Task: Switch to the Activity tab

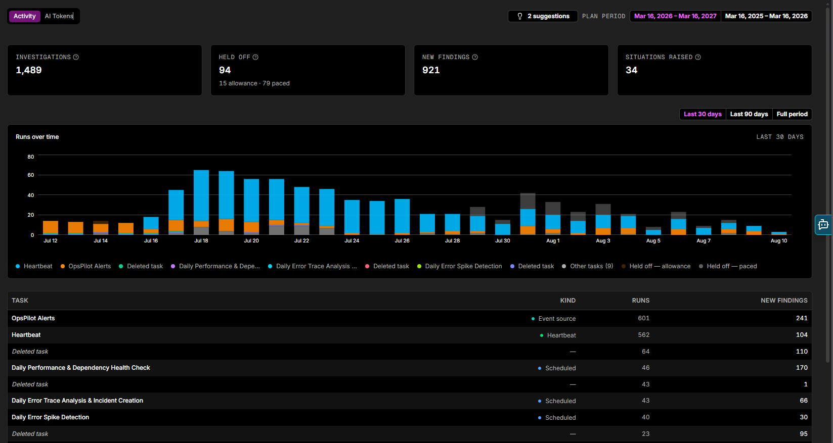Action: coord(25,16)
